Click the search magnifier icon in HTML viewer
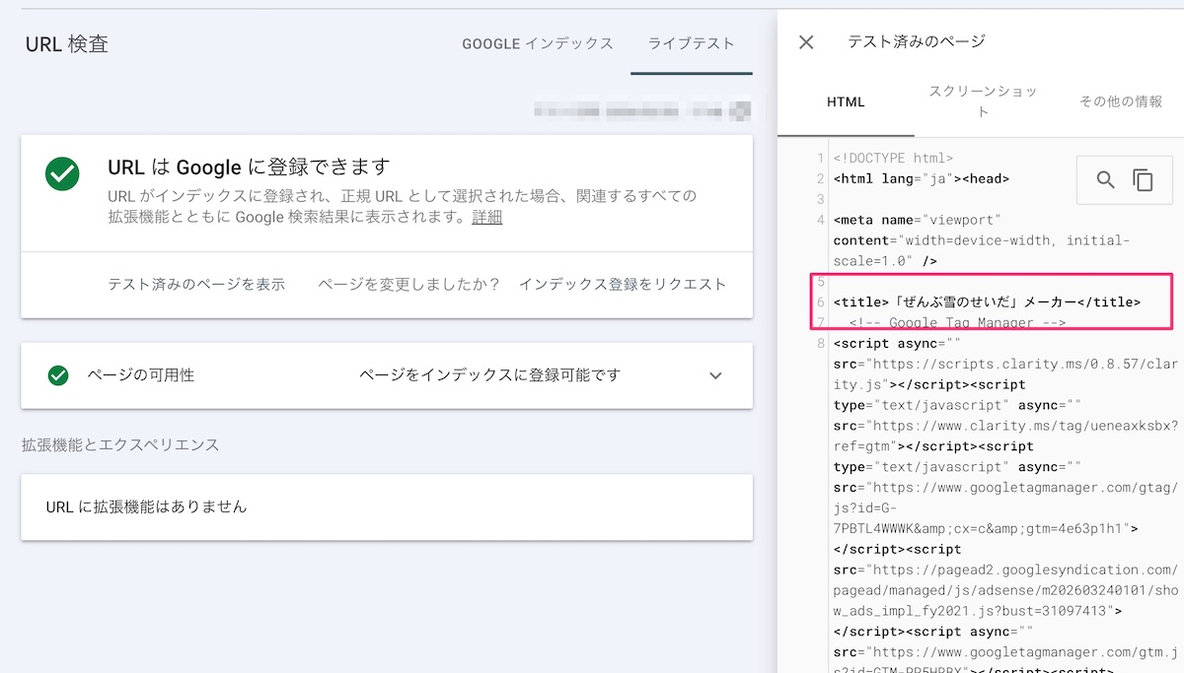This screenshot has height=673, width=1184. (x=1106, y=180)
